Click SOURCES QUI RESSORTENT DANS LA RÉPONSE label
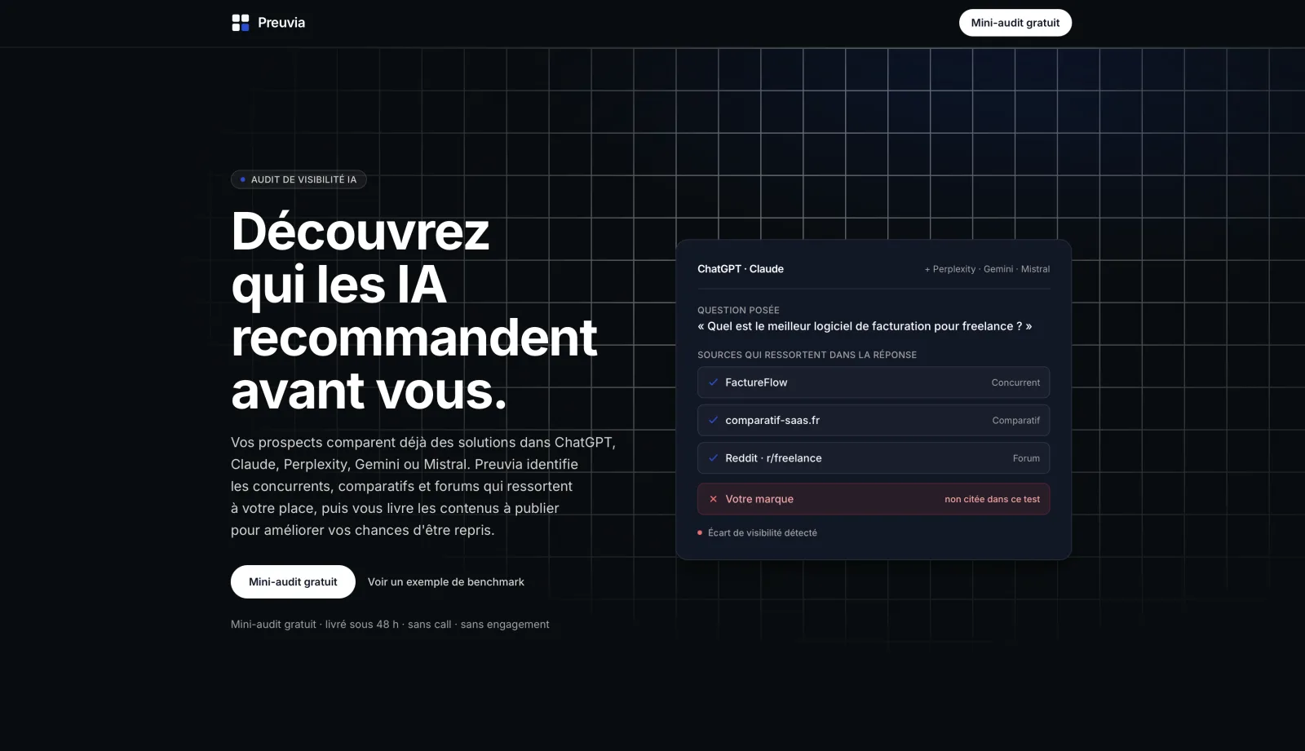1305x751 pixels. (x=807, y=355)
